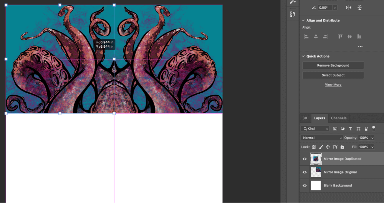This screenshot has width=384, height=203.
Task: Open the 3D panel tab
Action: tap(305, 118)
